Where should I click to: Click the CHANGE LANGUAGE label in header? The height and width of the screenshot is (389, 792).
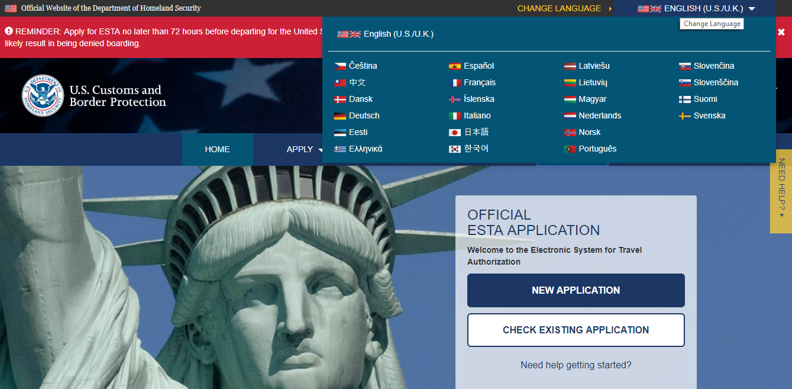[x=559, y=8]
